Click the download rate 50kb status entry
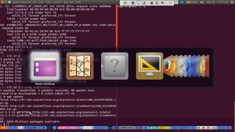235x132 pixels. (74, 128)
